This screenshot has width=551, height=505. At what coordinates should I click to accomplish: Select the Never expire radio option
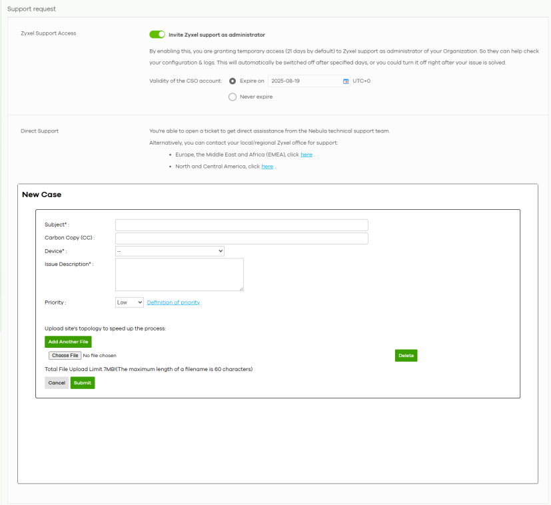(233, 97)
